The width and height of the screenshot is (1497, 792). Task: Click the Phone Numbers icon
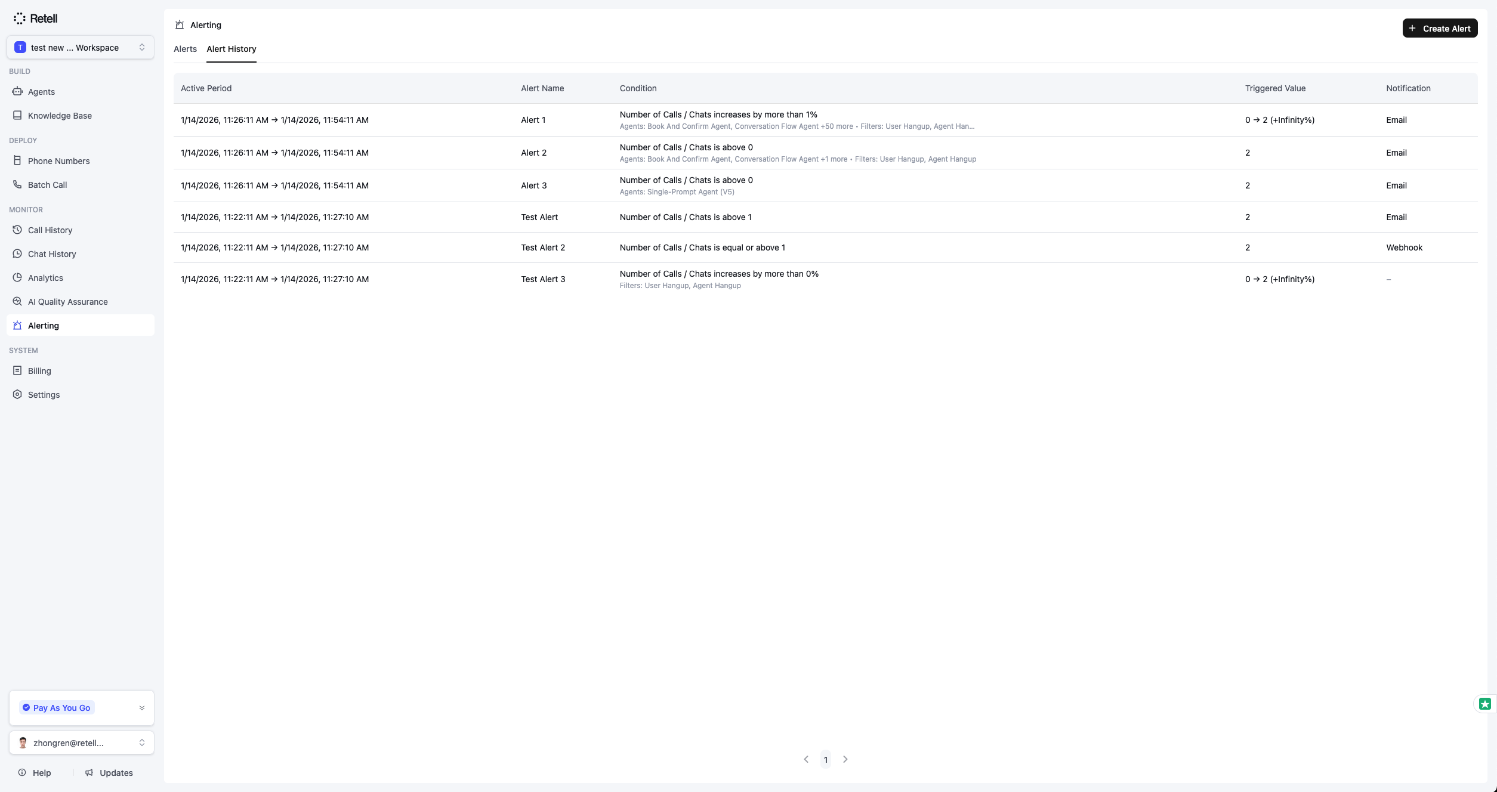(17, 160)
